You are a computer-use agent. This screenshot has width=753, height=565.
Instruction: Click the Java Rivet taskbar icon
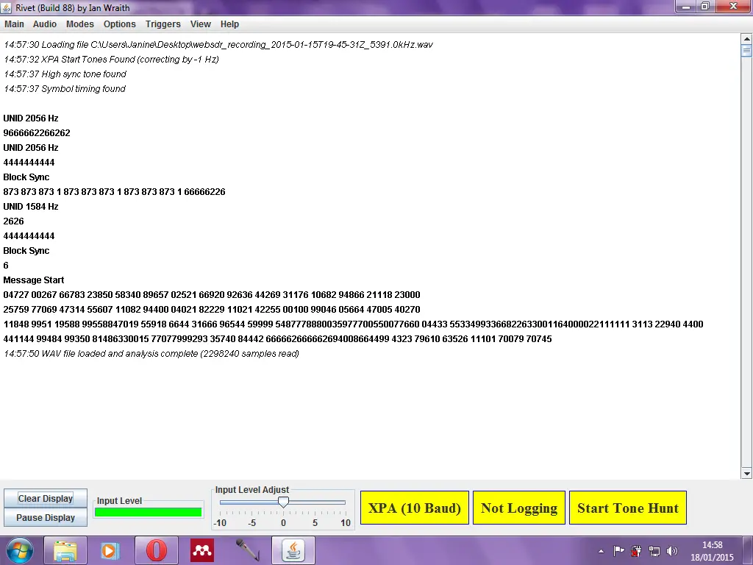coord(294,550)
